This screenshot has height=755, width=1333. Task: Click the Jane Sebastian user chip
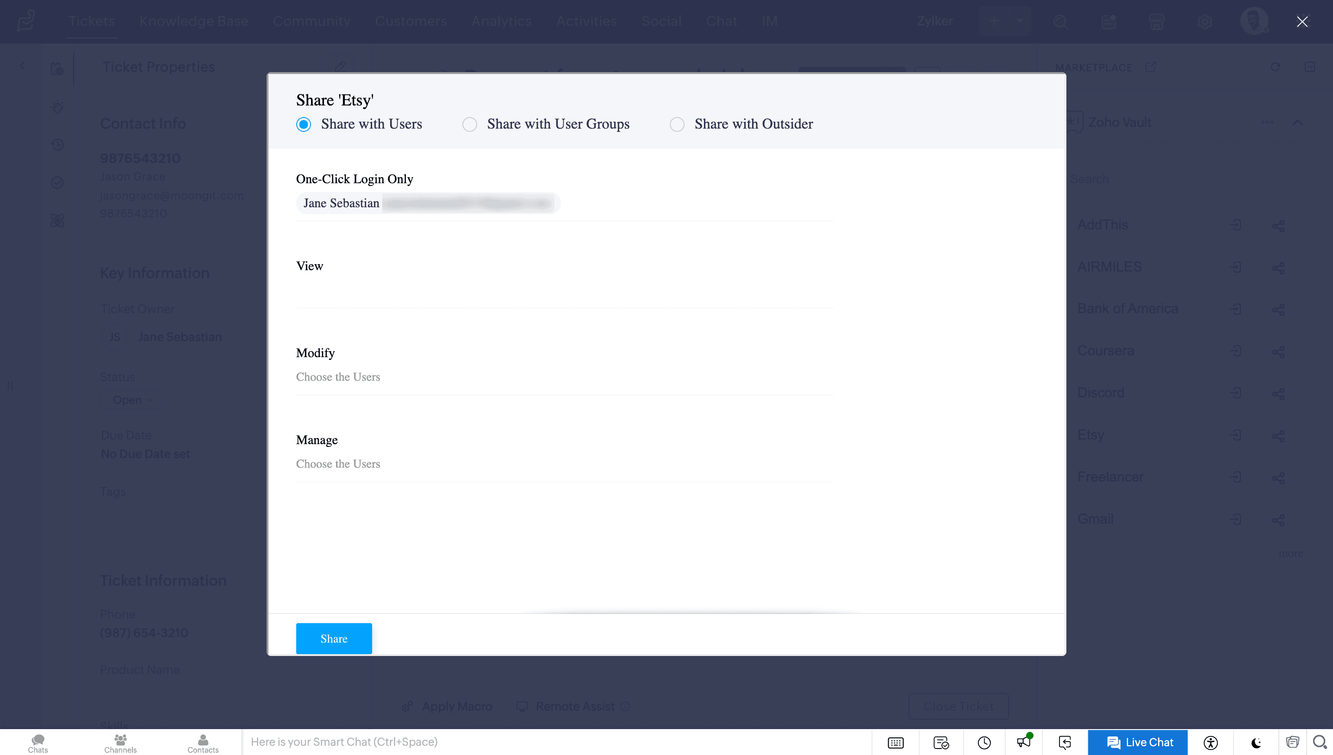tap(428, 203)
